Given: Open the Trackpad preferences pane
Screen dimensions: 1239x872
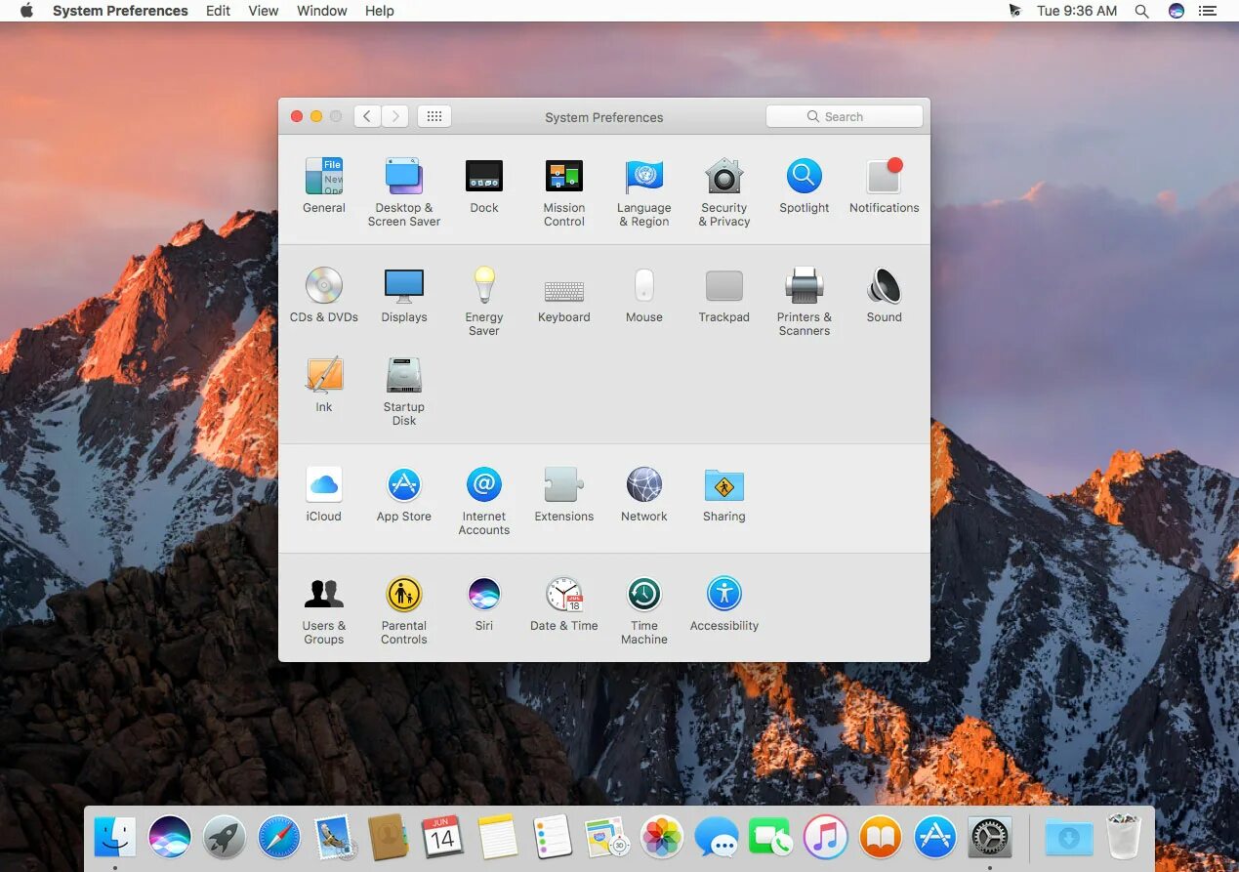Looking at the screenshot, I should 724,295.
